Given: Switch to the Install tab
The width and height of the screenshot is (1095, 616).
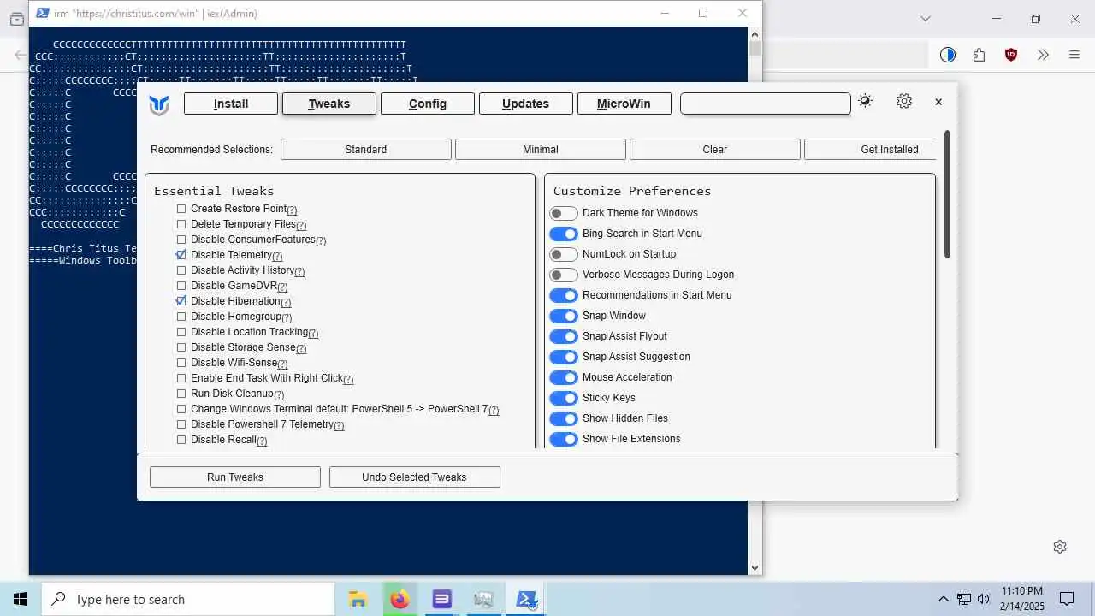Looking at the screenshot, I should tap(231, 104).
